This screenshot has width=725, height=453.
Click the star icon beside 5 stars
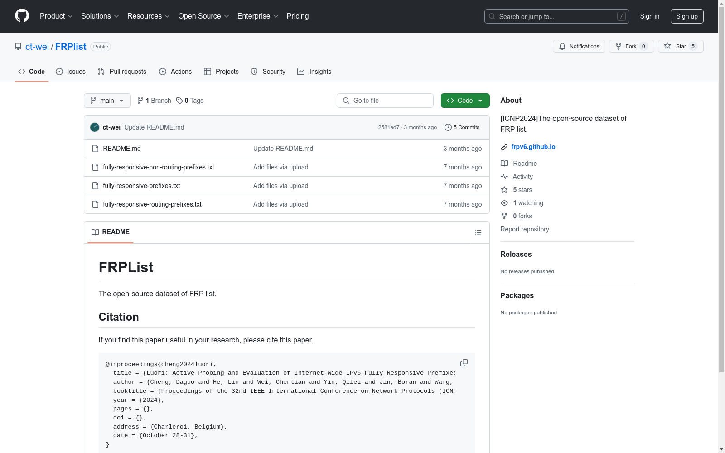click(504, 190)
